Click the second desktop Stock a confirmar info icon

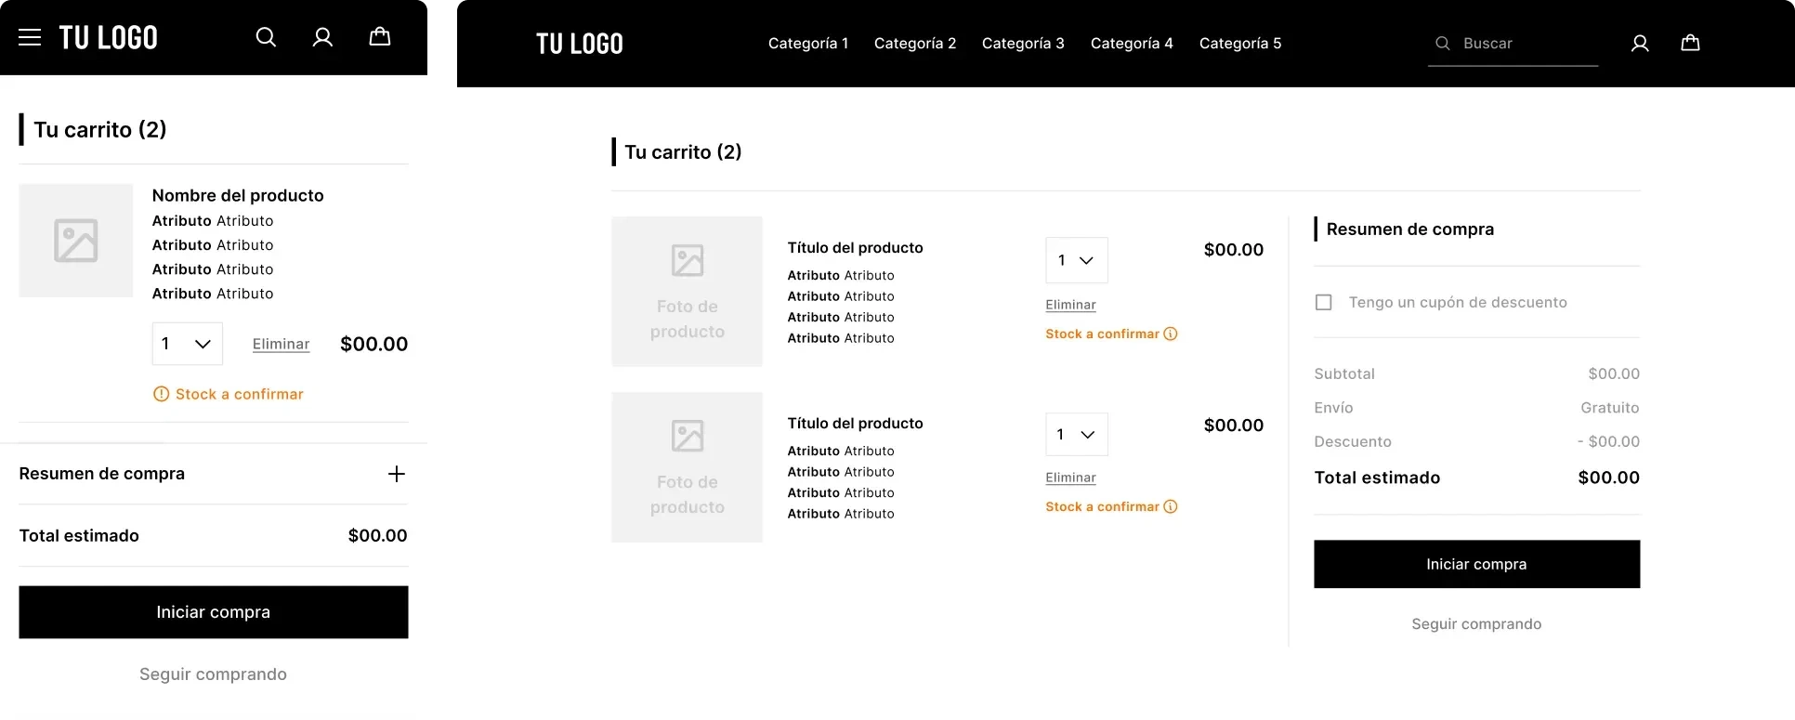[x=1171, y=507]
